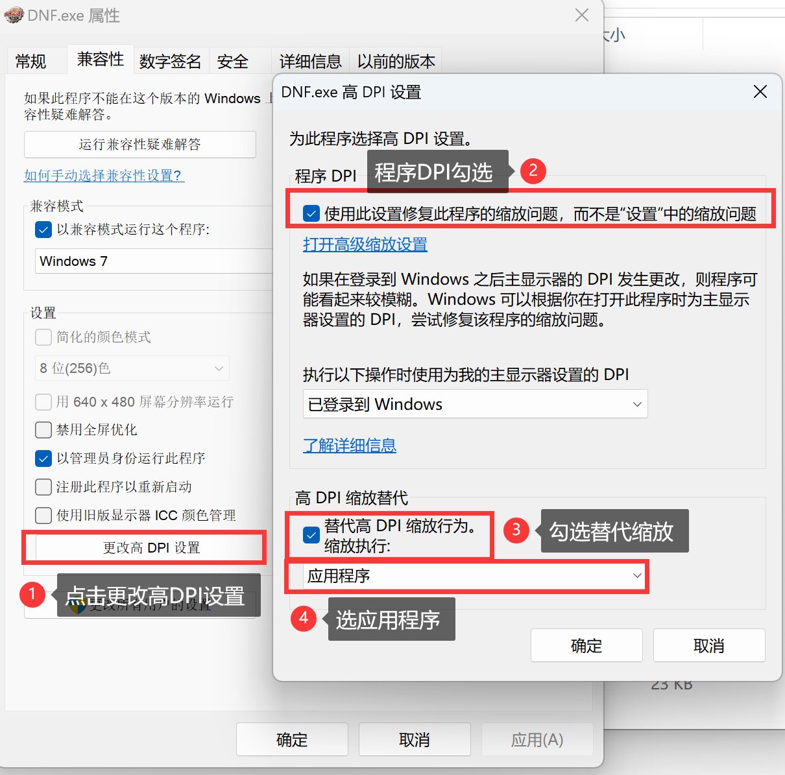
Task: Click 确定 in the DNF.exe 属性 window
Action: (x=292, y=740)
